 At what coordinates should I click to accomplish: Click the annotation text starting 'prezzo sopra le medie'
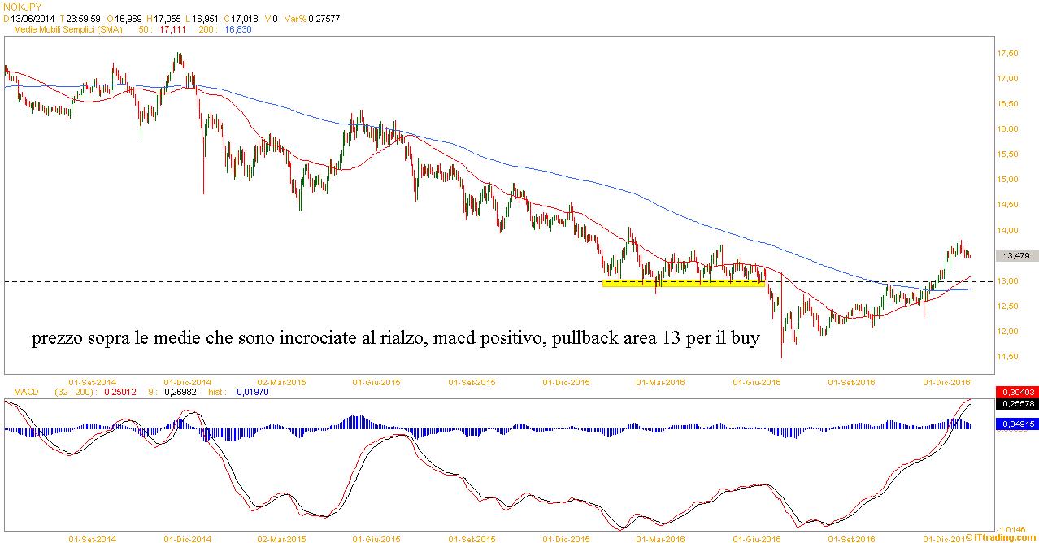point(396,339)
